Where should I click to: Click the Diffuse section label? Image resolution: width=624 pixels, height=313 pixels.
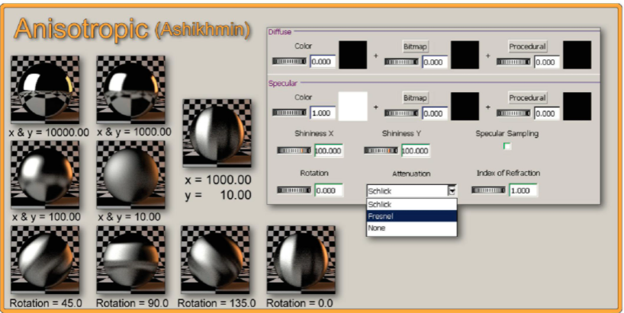(280, 32)
